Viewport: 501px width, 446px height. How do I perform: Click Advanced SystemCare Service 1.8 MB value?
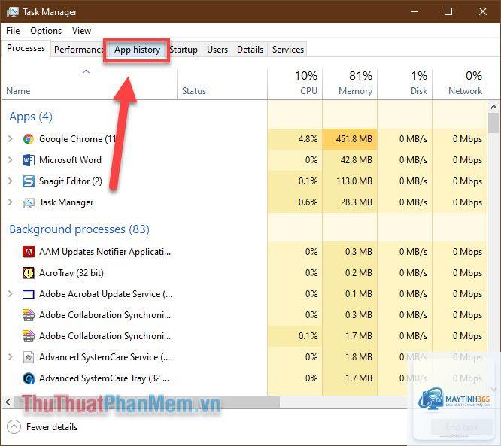click(x=359, y=357)
